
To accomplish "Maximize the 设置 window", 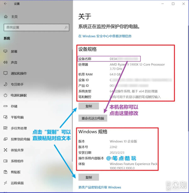I will point(173,4).
